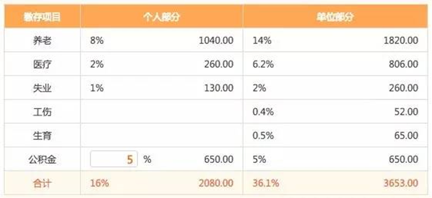Click the 工伤 row label
This screenshot has width=432, height=198.
click(42, 112)
